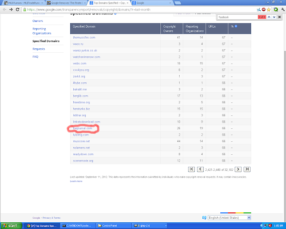Jump to last page of results
286x229 pixels.
pyautogui.click(x=247, y=169)
